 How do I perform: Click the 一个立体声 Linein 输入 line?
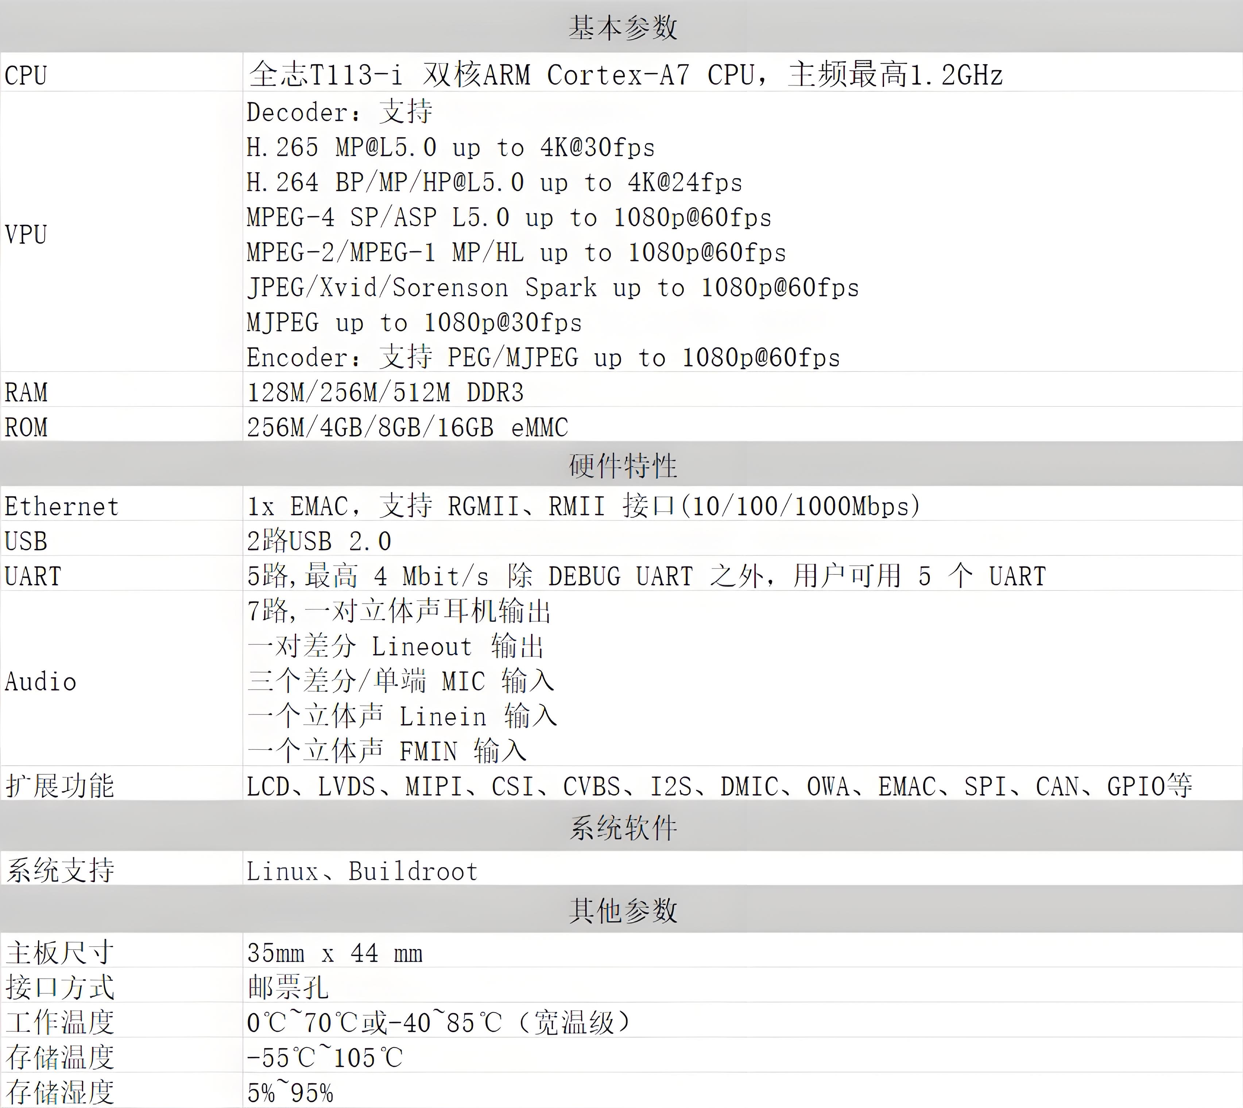402,716
